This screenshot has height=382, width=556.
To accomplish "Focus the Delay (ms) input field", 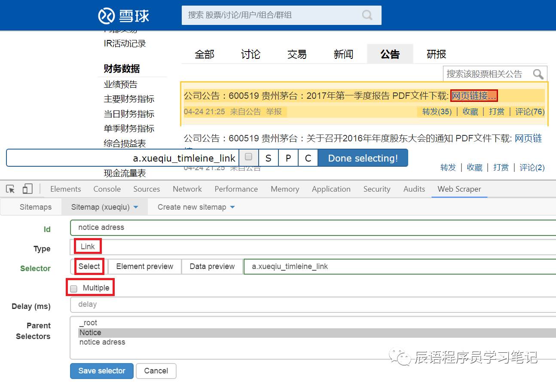I will pos(313,305).
